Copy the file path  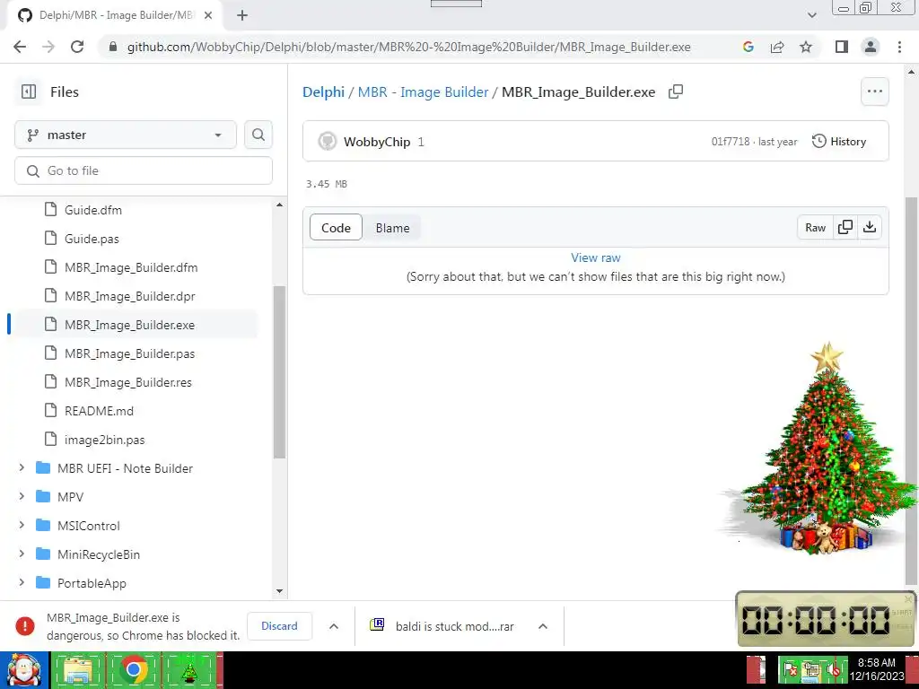coord(676,92)
